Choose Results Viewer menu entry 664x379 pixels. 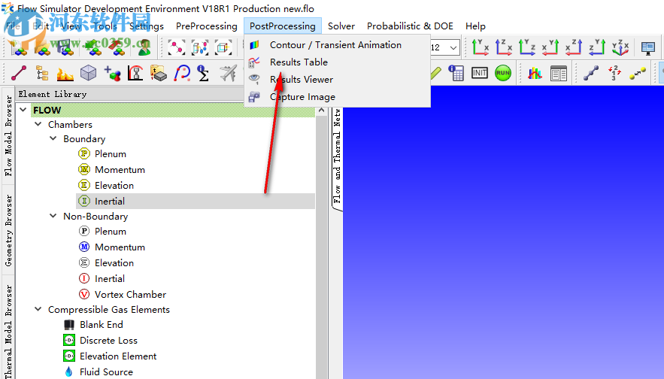[x=337, y=80]
